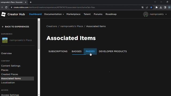Click the Creator Hub title text
This screenshot has height=96, width=171.
(x=16, y=14)
